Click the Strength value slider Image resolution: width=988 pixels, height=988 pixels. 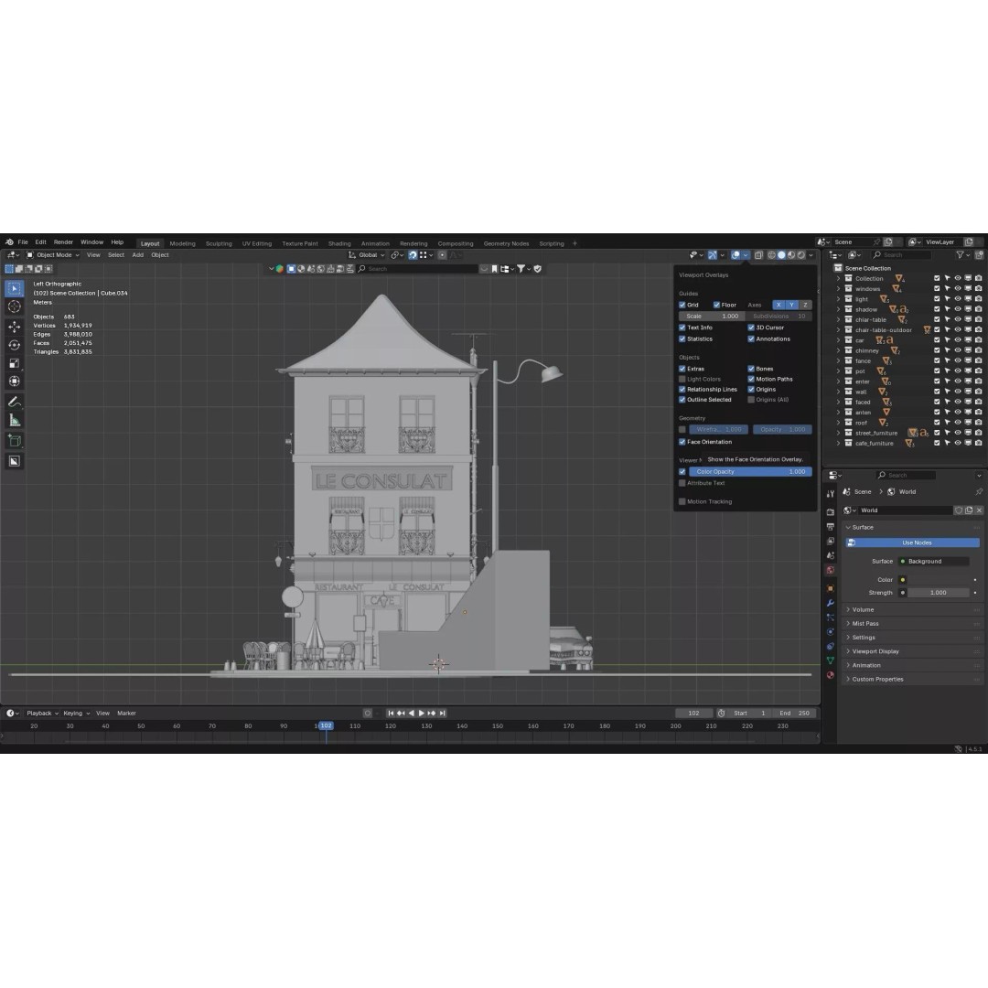[x=939, y=593]
